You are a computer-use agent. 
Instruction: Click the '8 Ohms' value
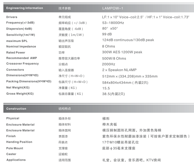(x=108, y=46)
